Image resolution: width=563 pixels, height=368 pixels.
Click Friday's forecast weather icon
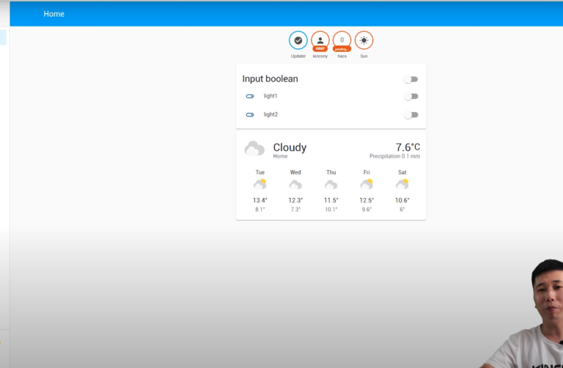367,185
